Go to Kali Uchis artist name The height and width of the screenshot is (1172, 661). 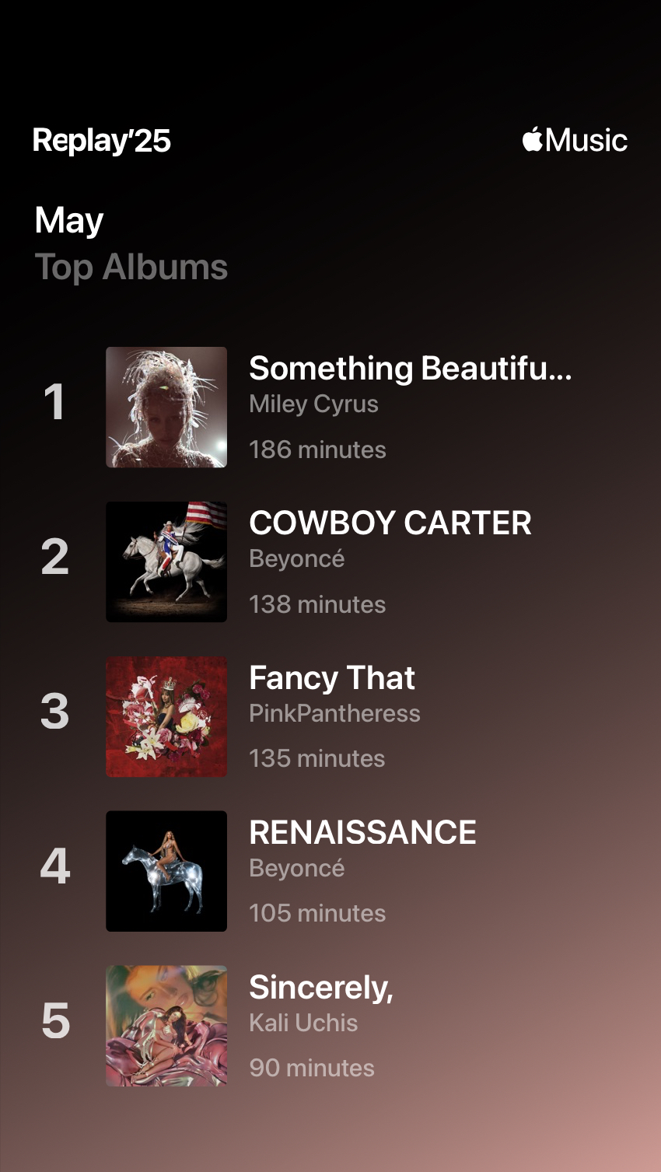(x=303, y=1023)
